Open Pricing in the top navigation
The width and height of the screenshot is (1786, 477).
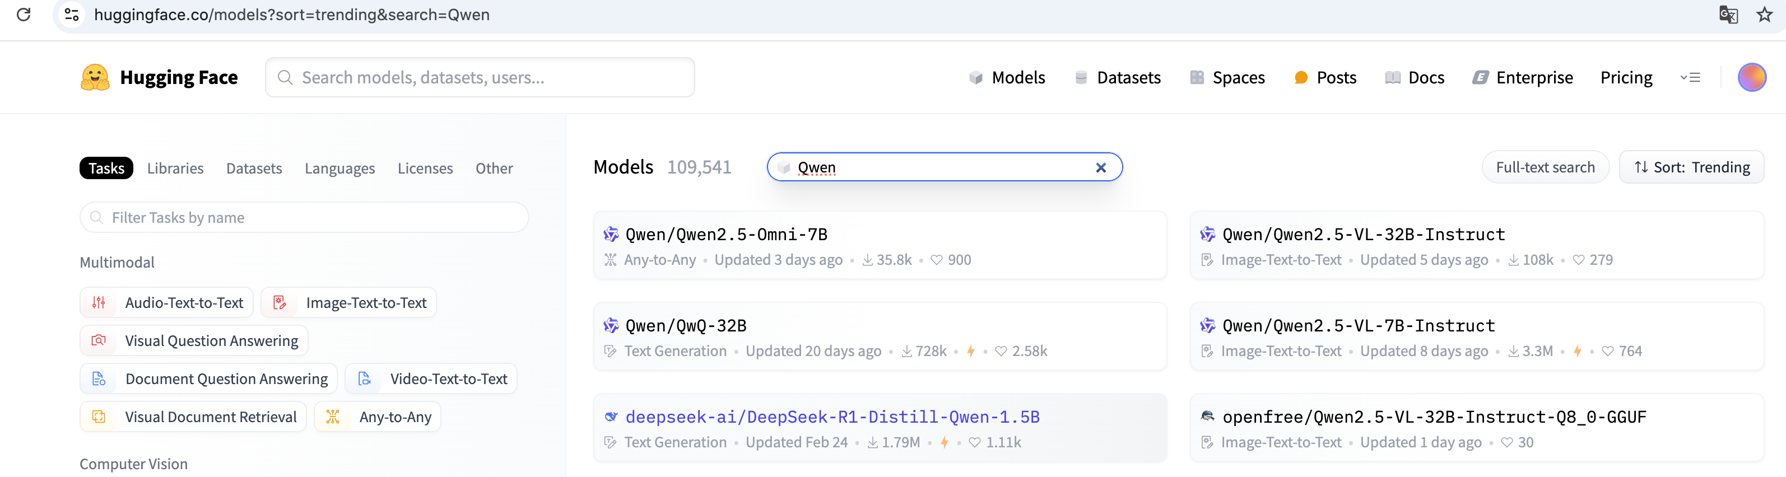[1626, 78]
